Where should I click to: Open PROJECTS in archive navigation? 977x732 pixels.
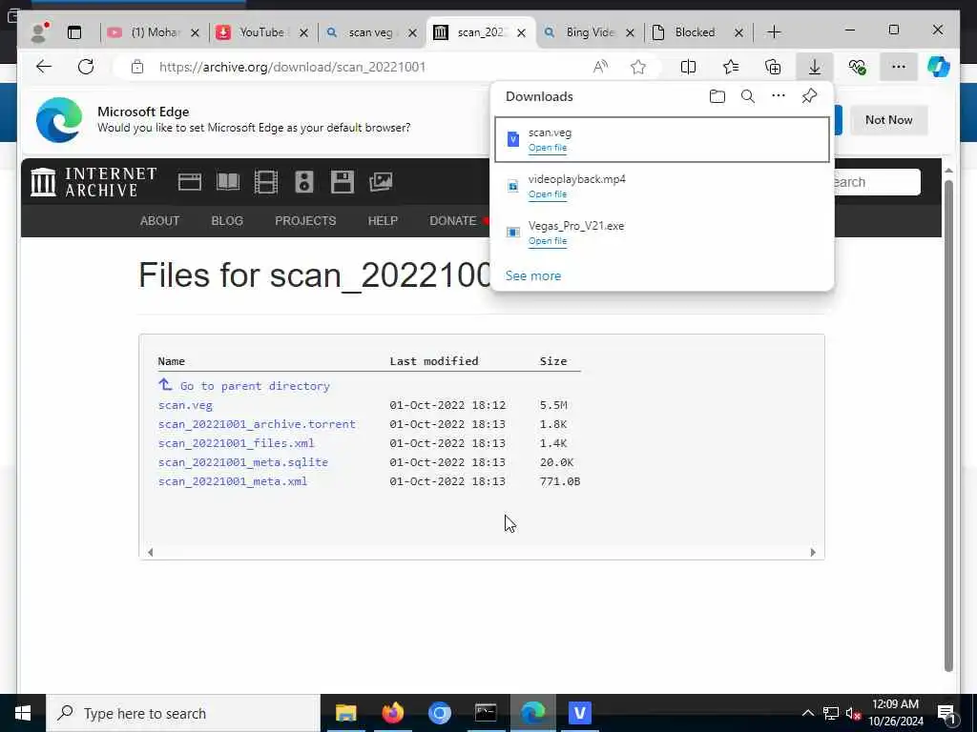pyautogui.click(x=305, y=221)
